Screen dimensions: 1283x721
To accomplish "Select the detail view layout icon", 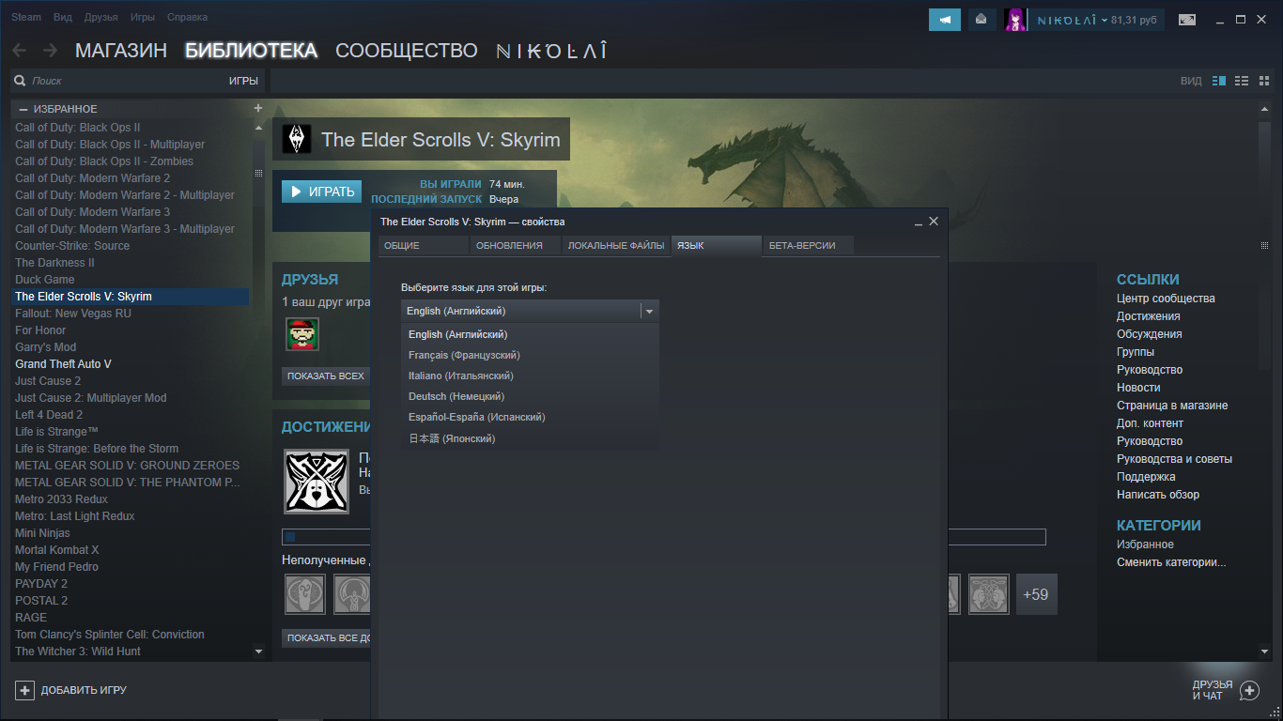I will click(x=1219, y=82).
